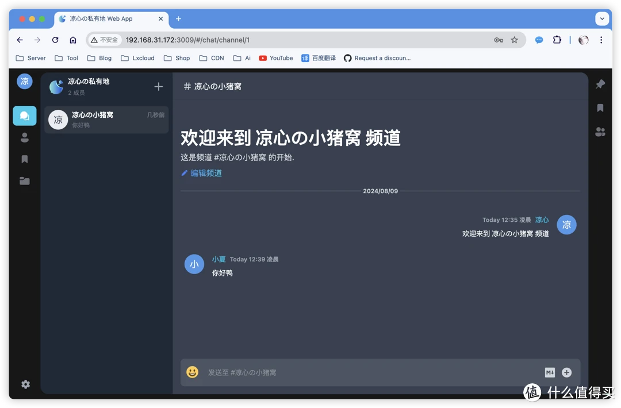Toggle Markdown formatting in the message bar

(549, 372)
